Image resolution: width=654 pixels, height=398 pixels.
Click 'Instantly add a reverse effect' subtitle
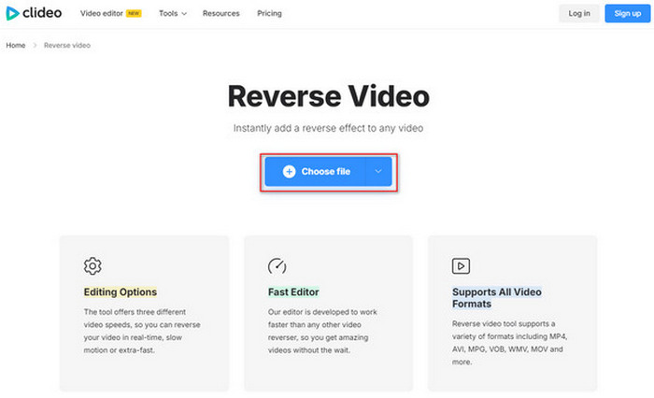328,128
